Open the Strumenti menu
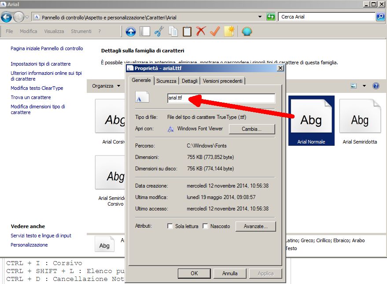Screen dimensions: 387x284 [x=81, y=31]
